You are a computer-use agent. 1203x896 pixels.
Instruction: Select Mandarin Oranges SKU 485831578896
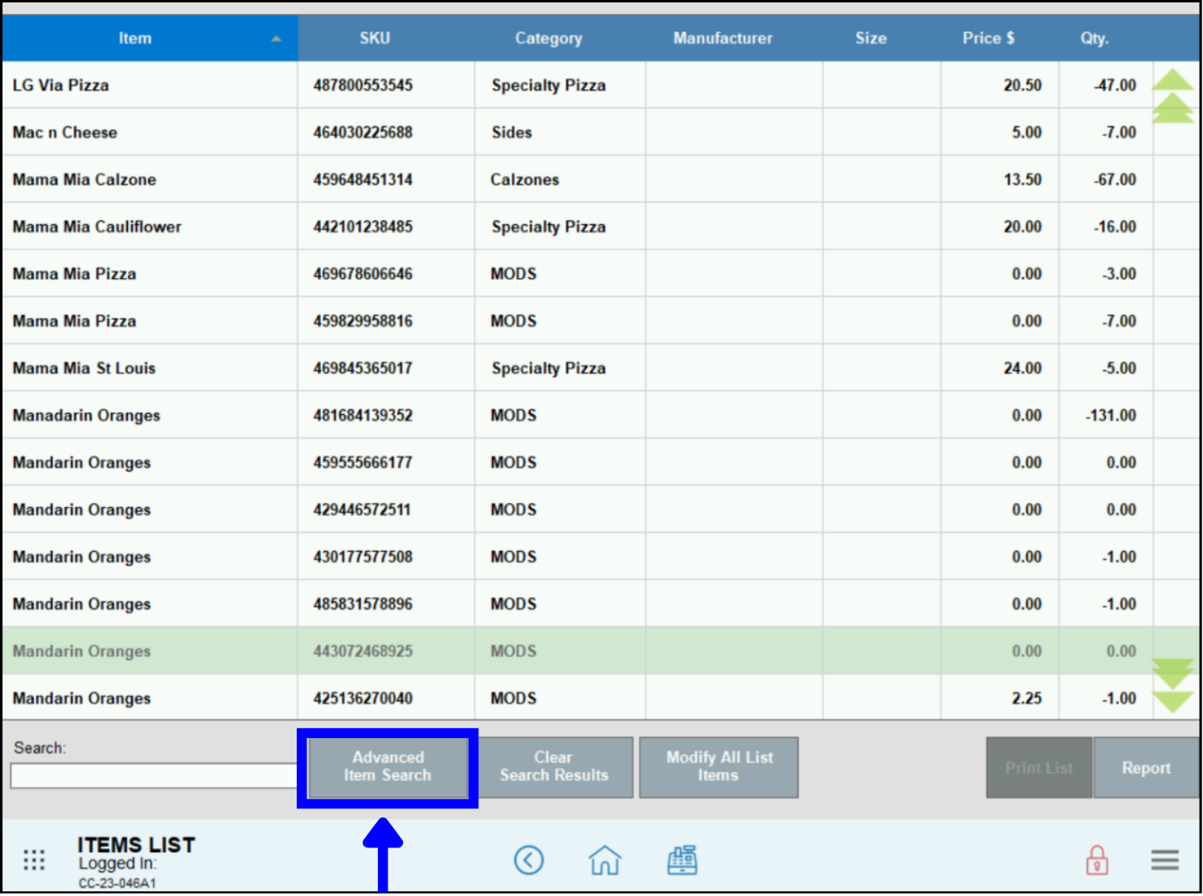[577, 604]
